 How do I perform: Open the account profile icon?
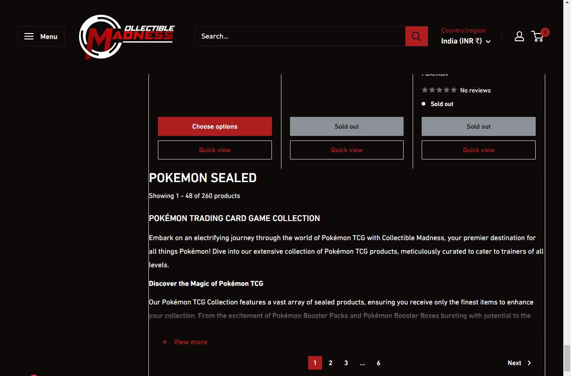tap(519, 36)
